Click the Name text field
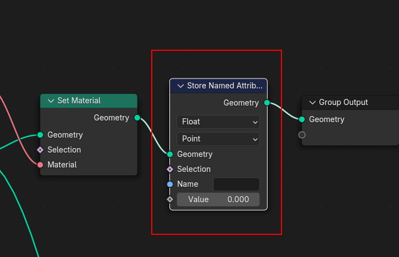Screen dimensions: 399x257 [236, 184]
